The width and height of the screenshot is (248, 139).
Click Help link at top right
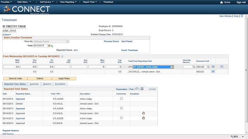236,16
